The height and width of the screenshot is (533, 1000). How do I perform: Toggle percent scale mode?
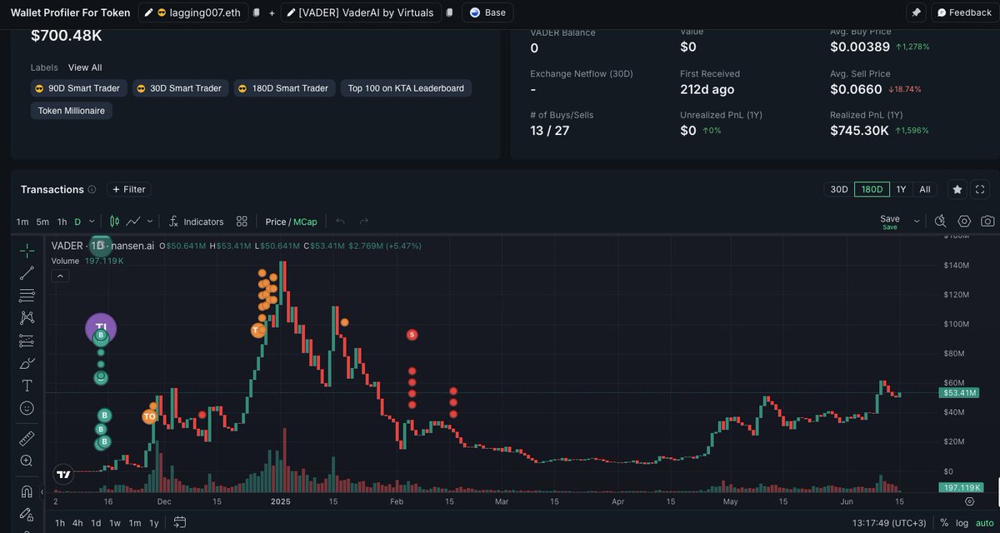click(944, 522)
